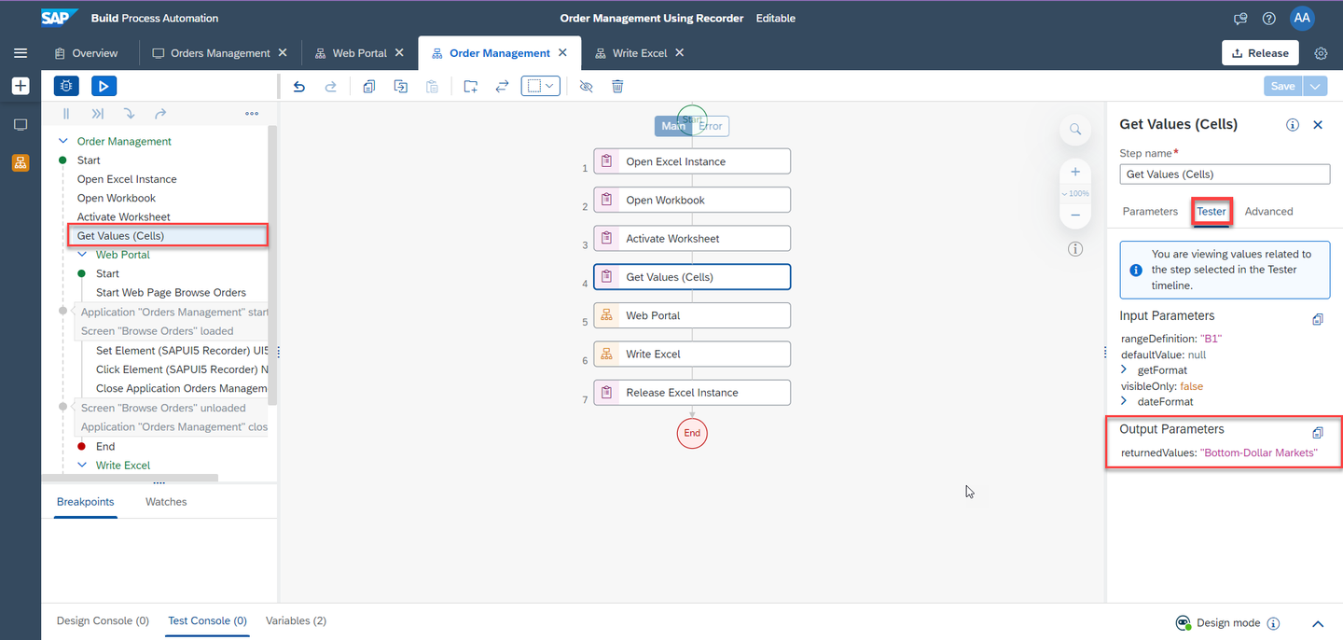The image size is (1343, 640).
Task: Click the duplicate icon in toolbar
Action: [x=401, y=86]
